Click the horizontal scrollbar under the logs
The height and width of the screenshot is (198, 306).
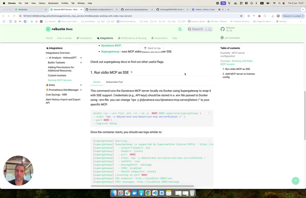(x=142, y=186)
